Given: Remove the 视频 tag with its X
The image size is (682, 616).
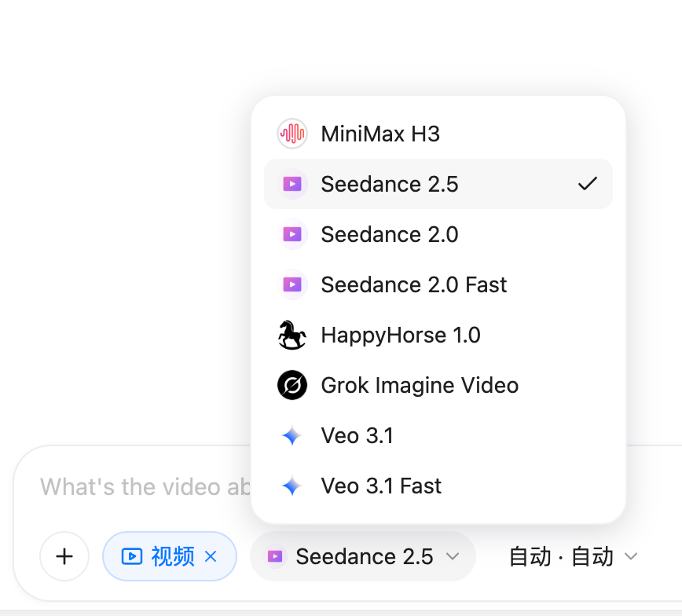Looking at the screenshot, I should pyautogui.click(x=211, y=556).
